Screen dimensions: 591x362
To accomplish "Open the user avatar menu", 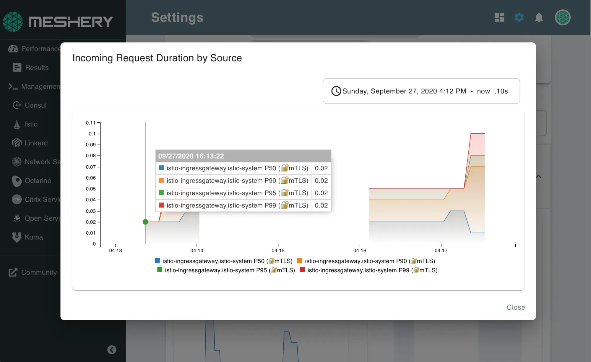I will pyautogui.click(x=562, y=17).
